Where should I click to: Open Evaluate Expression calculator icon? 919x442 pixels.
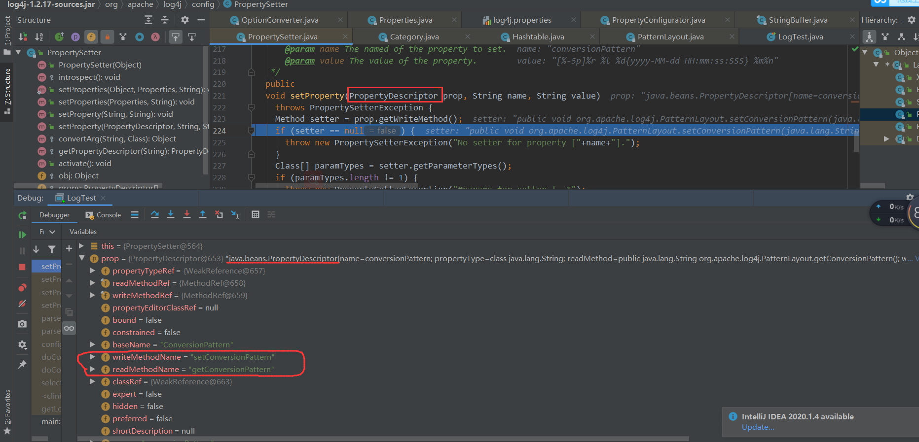256,214
